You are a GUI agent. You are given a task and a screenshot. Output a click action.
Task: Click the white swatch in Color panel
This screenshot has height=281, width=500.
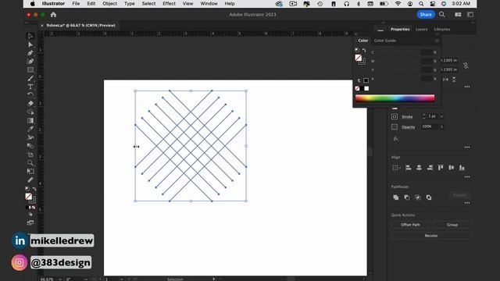[x=366, y=88]
